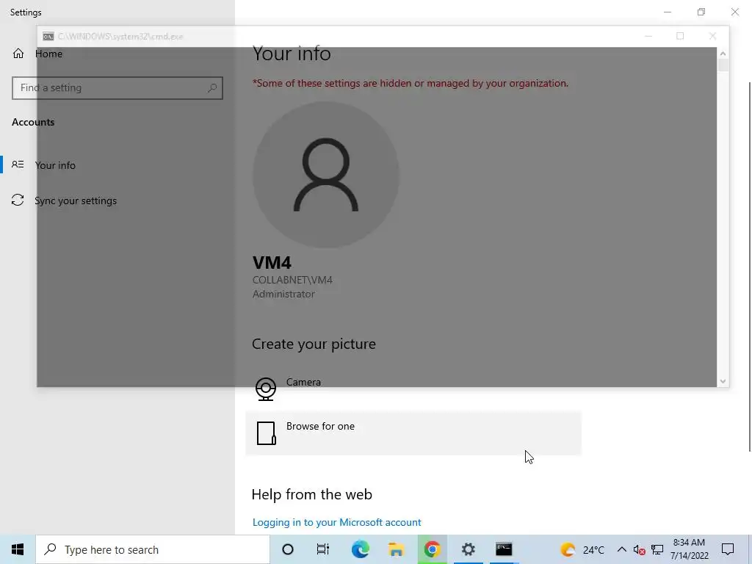Click the search magnifier in Find a setting
Screen dimensions: 752x564
[212, 88]
